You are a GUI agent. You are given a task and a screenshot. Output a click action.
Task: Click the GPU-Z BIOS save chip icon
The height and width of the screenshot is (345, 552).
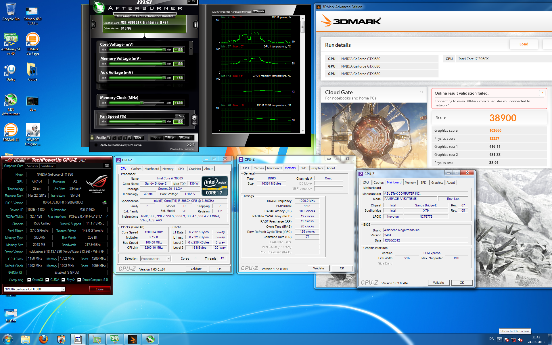(104, 202)
